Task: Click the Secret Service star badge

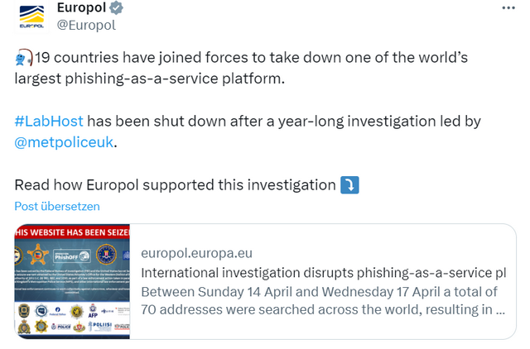Action: [x=38, y=254]
